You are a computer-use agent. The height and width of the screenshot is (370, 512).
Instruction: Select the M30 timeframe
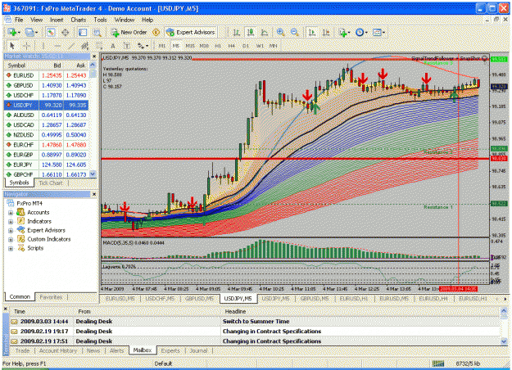(205, 46)
